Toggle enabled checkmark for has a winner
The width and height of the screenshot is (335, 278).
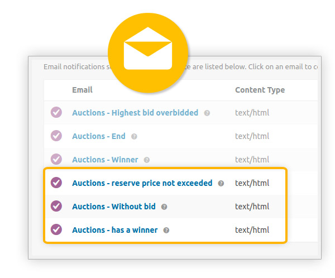[56, 230]
